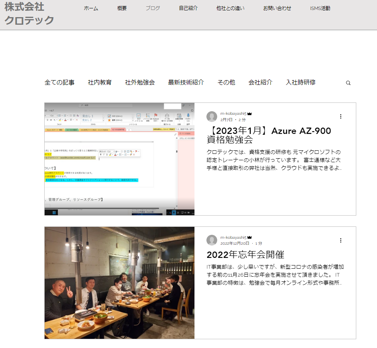The height and width of the screenshot is (348, 377).
Task: Click author avatar on 2022年忘年会開催 post
Action: 212,240
